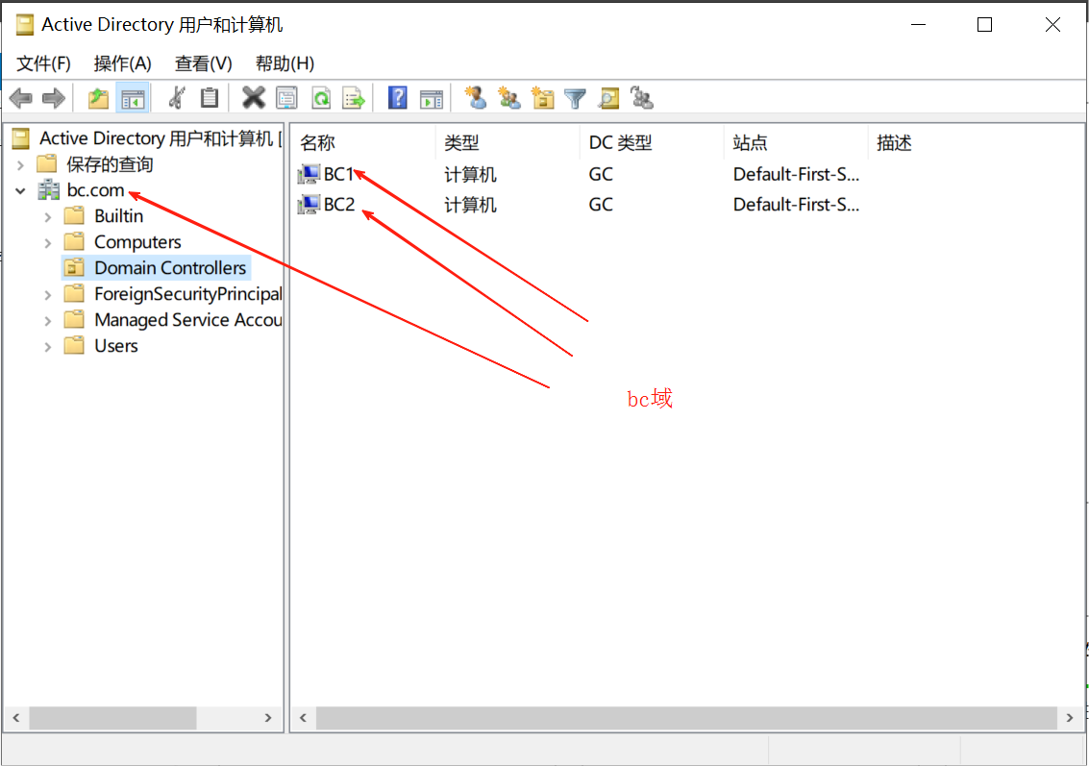Click the site cell of BC1 row
This screenshot has height=766, width=1089.
tap(796, 174)
